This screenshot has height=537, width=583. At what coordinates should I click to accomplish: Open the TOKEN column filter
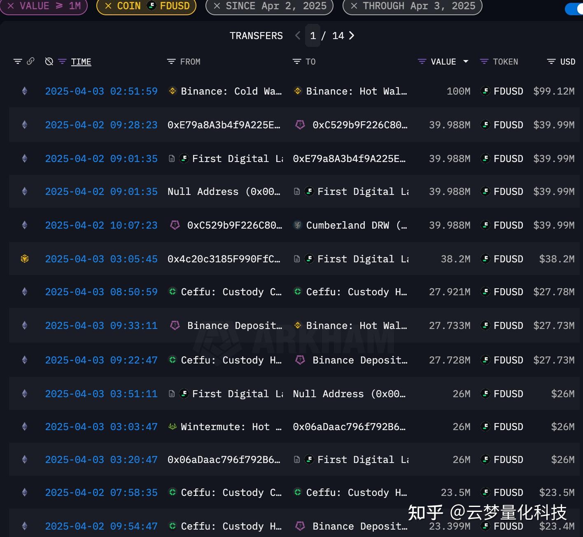pyautogui.click(x=484, y=61)
